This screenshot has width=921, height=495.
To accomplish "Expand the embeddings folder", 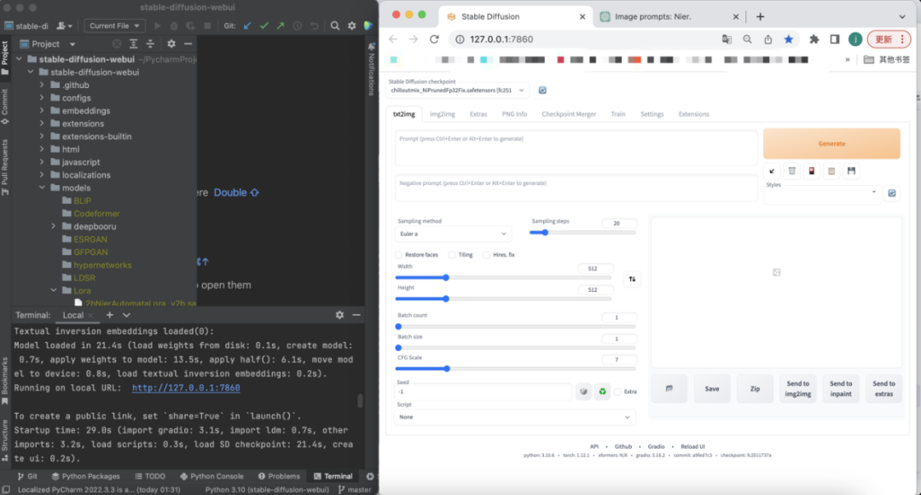I will (x=42, y=111).
